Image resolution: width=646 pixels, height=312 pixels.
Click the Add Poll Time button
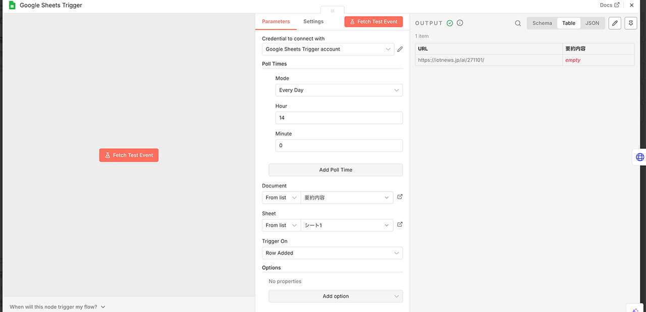tap(336, 170)
